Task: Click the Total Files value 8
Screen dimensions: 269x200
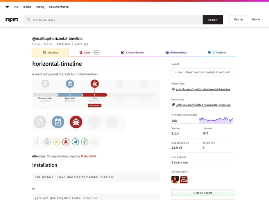Action: point(203,148)
